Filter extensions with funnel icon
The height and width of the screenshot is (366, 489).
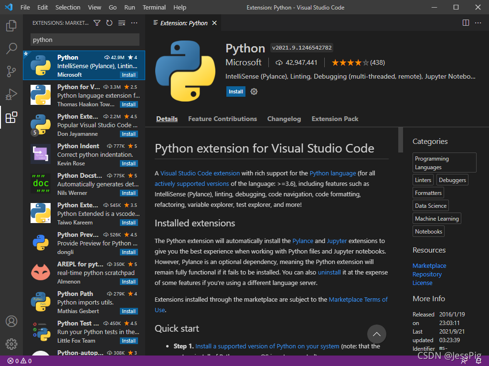pos(97,23)
